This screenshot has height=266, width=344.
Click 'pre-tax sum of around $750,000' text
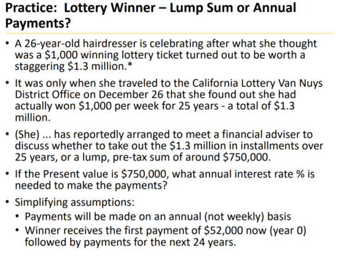[x=191, y=157]
